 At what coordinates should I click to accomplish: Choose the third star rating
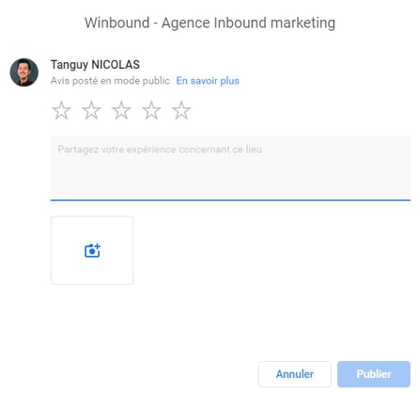(121, 110)
